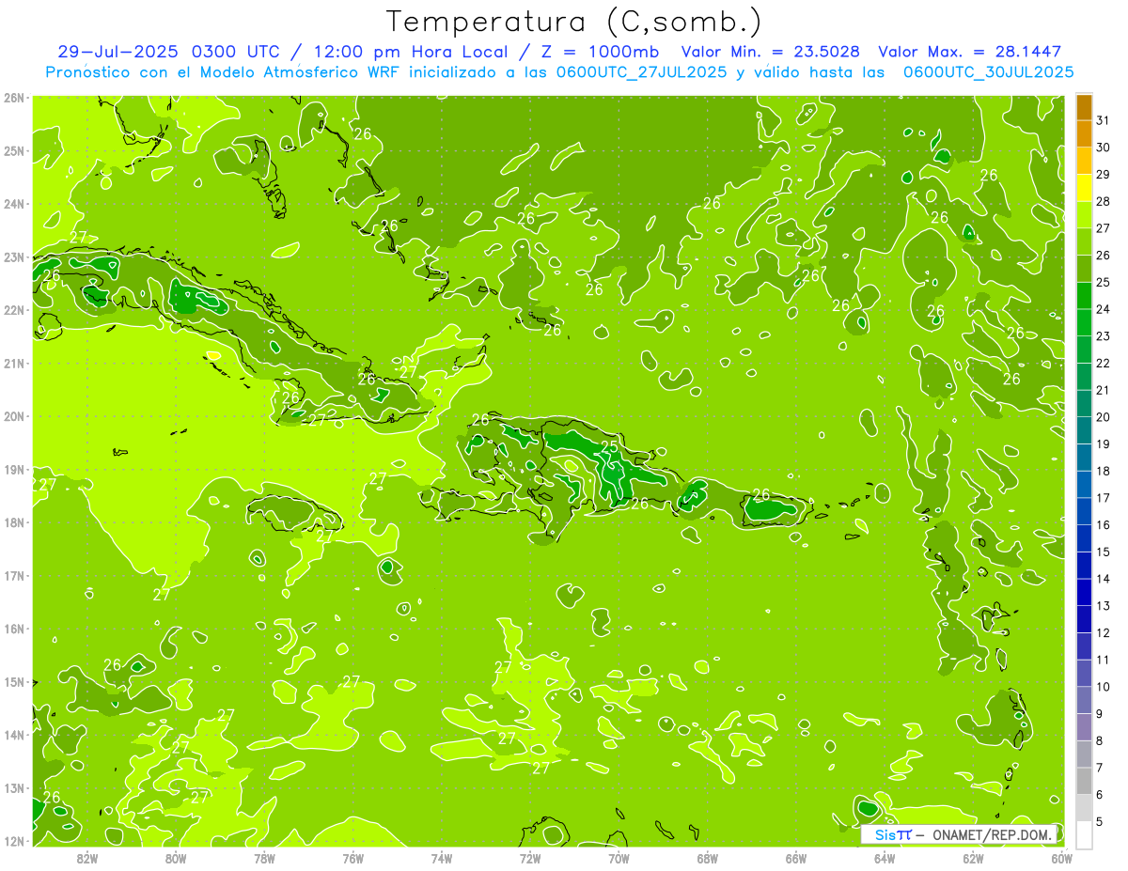The width and height of the screenshot is (1128, 871).
Task: Click the yellow swatch between 28 and 29
Action: click(1084, 188)
